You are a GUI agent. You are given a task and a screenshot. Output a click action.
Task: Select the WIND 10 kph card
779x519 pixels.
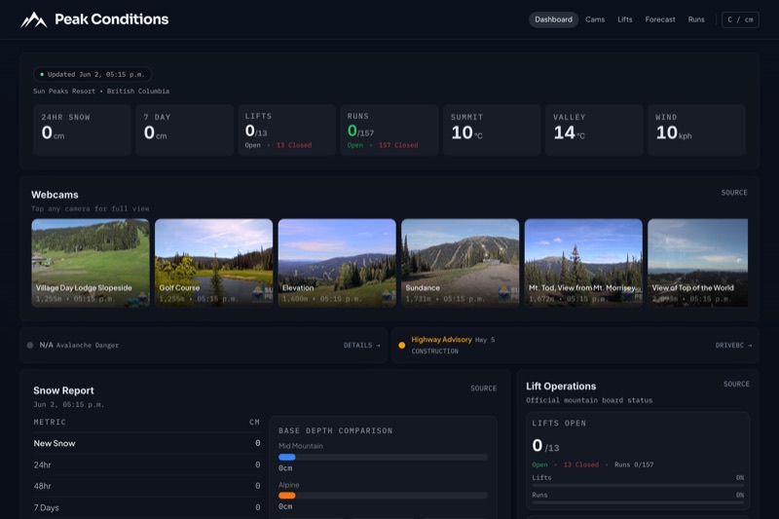pos(696,130)
